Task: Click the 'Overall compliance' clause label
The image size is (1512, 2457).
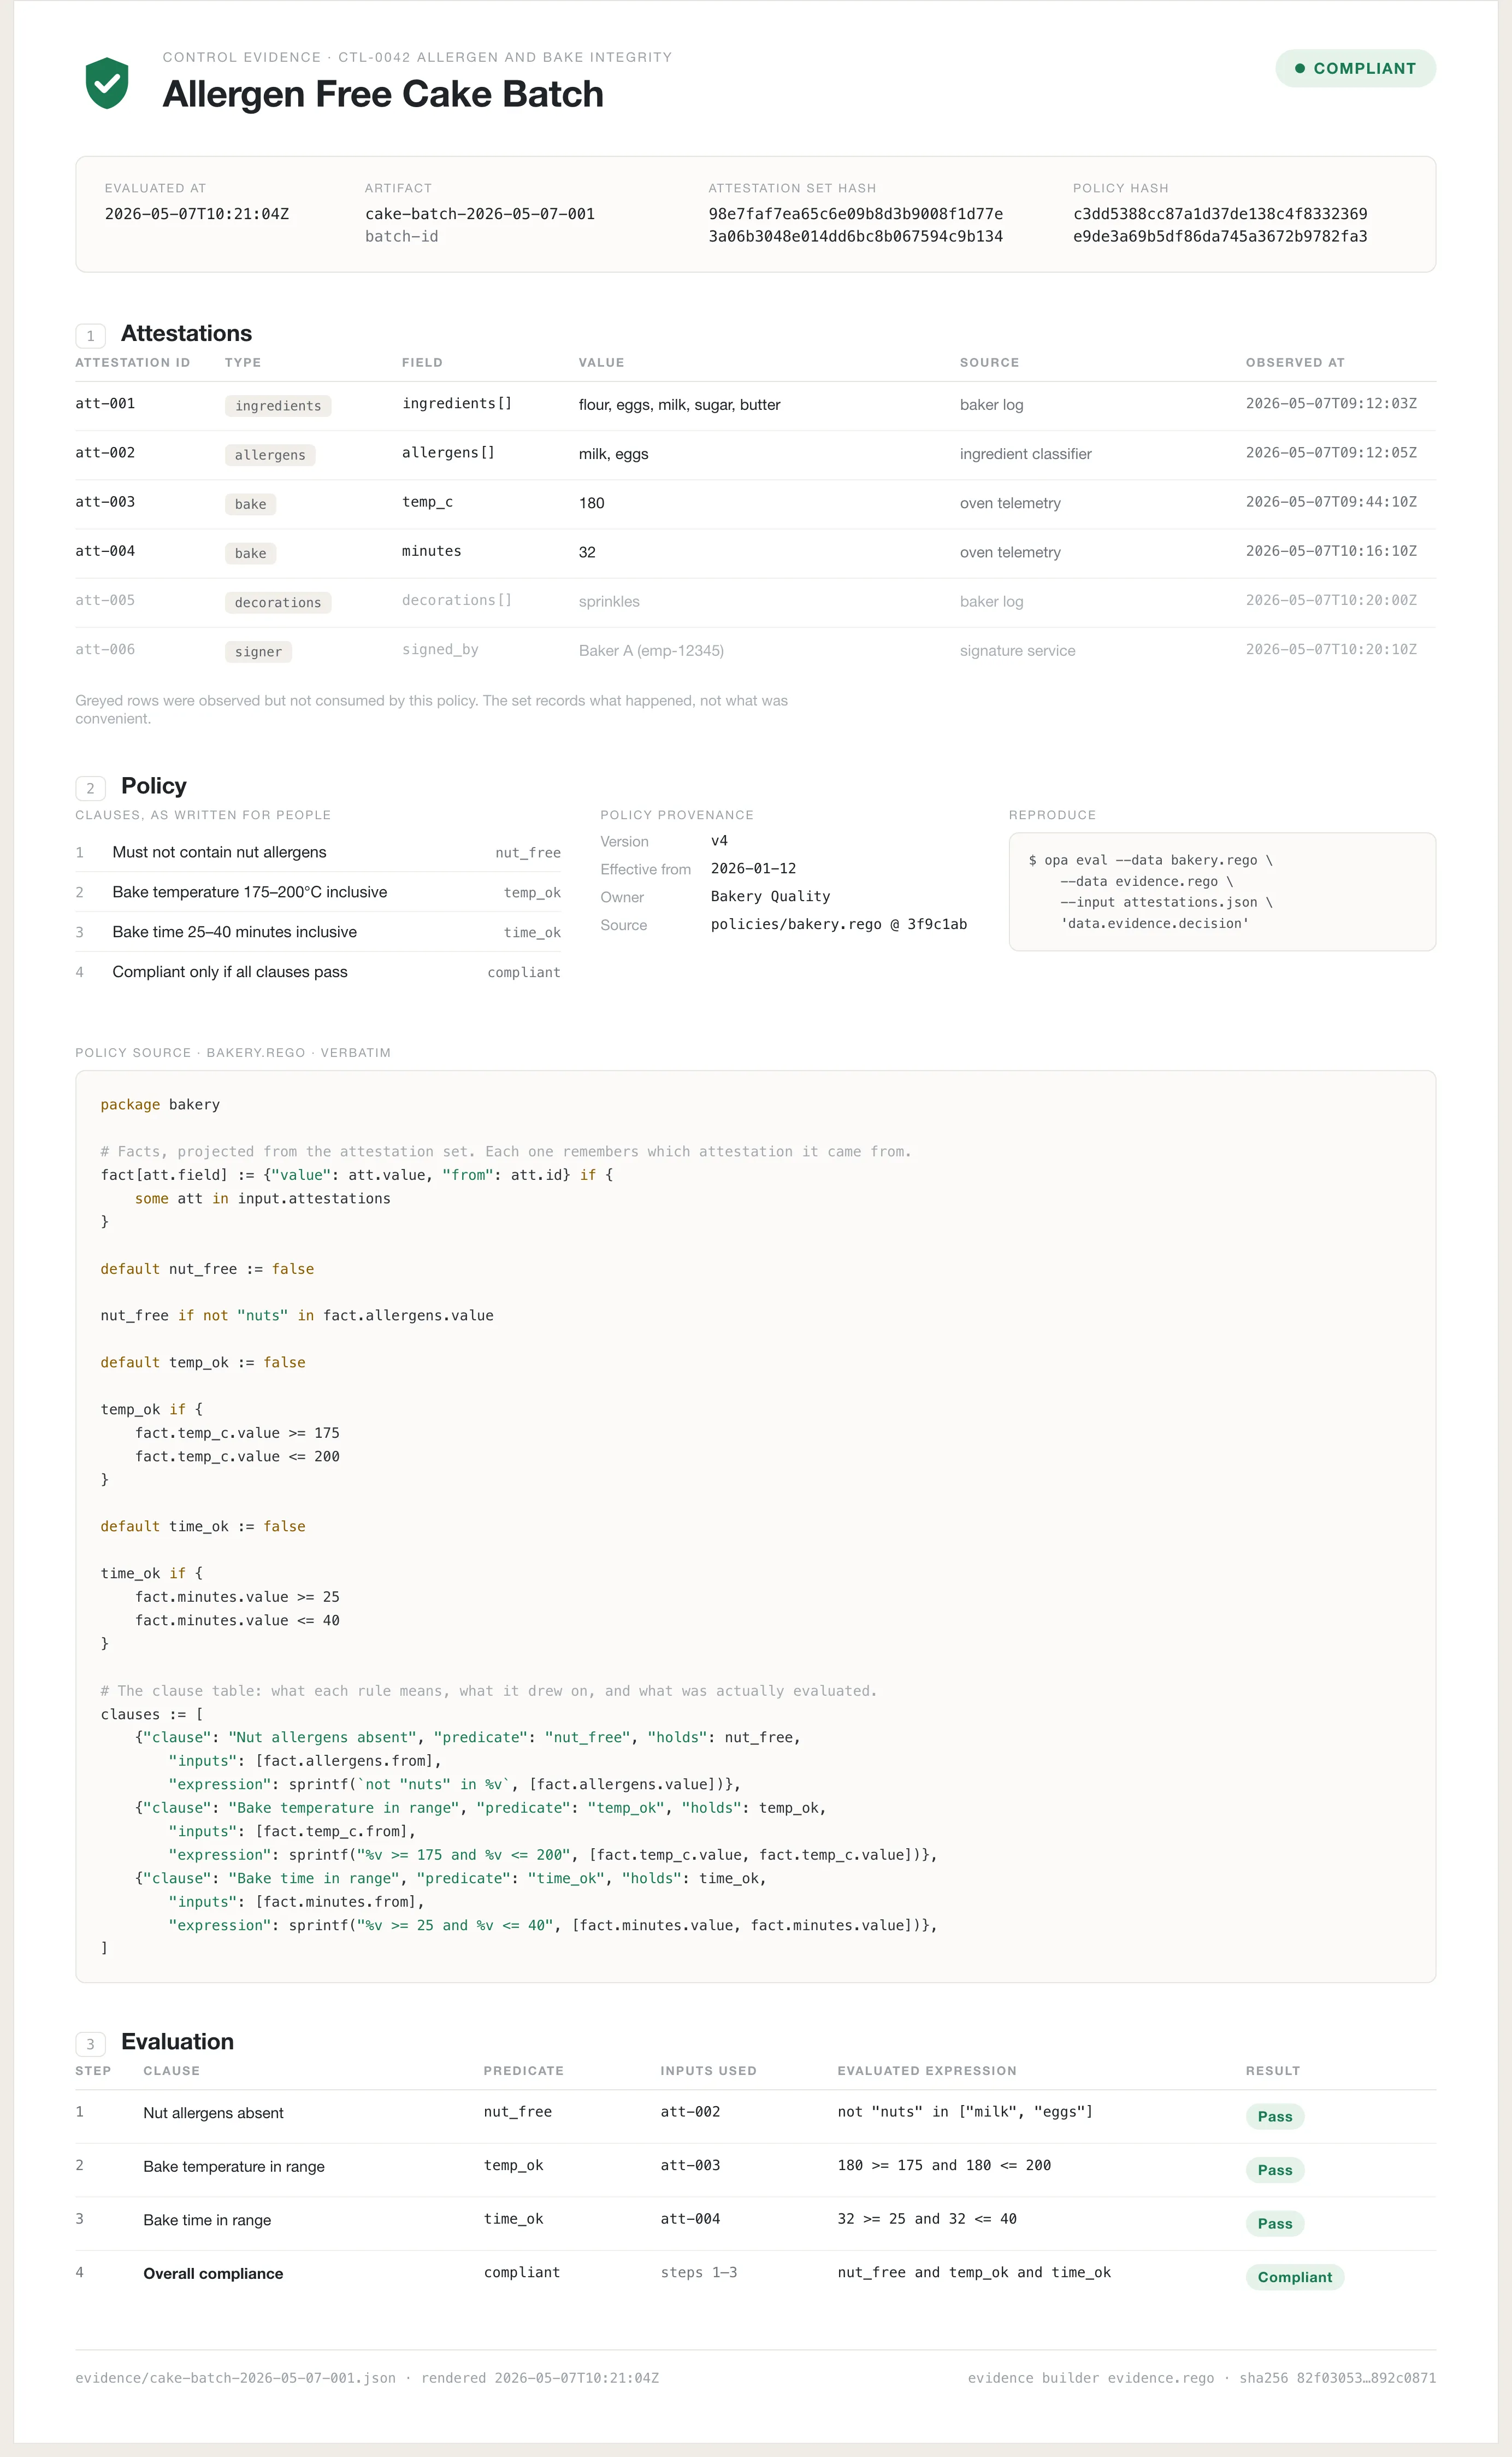Action: pyautogui.click(x=213, y=2274)
